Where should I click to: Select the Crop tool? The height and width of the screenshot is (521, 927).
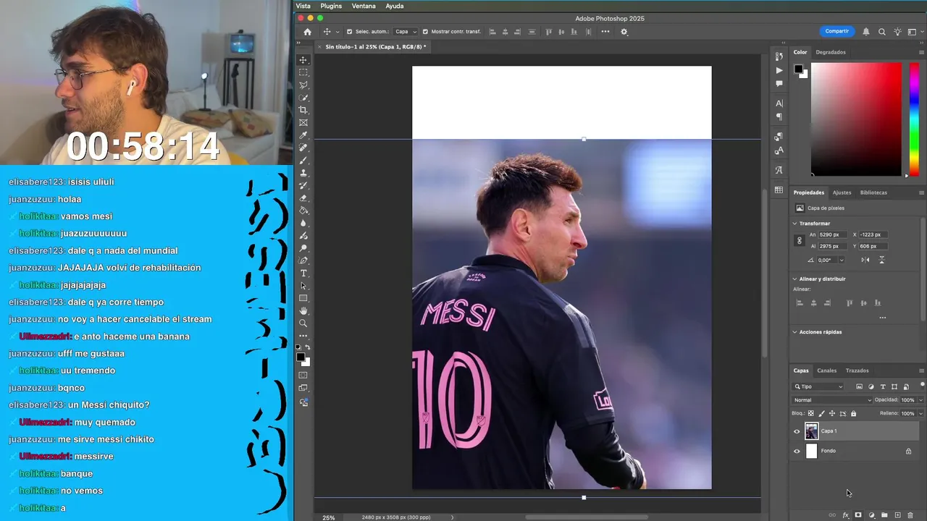coord(303,110)
